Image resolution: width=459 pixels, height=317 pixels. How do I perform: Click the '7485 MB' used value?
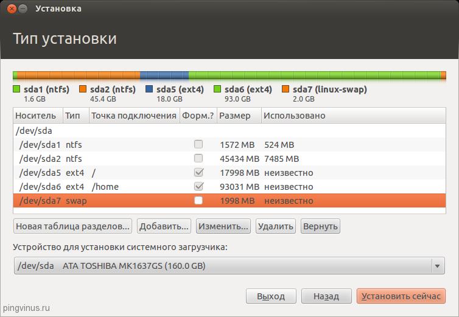282,159
